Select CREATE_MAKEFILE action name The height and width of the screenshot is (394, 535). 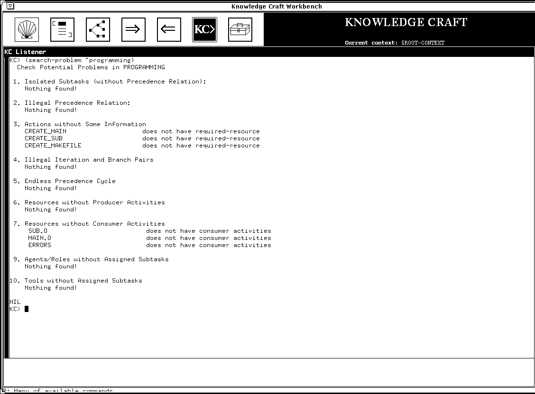pyautogui.click(x=53, y=146)
